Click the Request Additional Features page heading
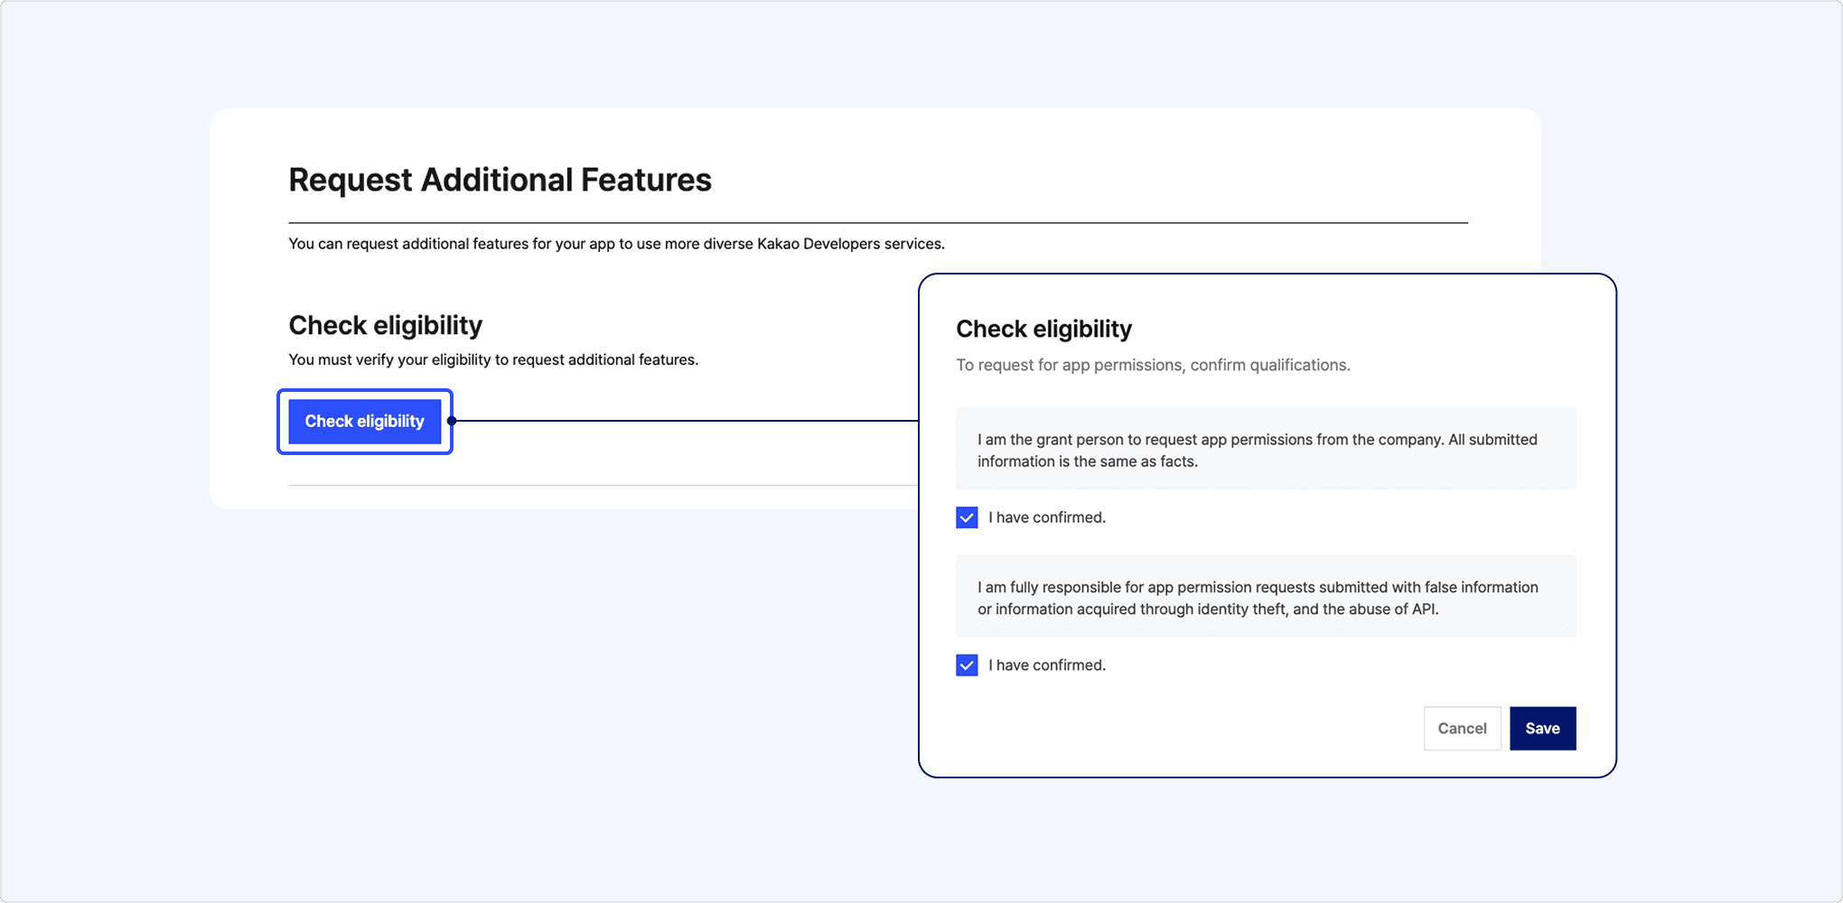The image size is (1843, 903). point(500,180)
